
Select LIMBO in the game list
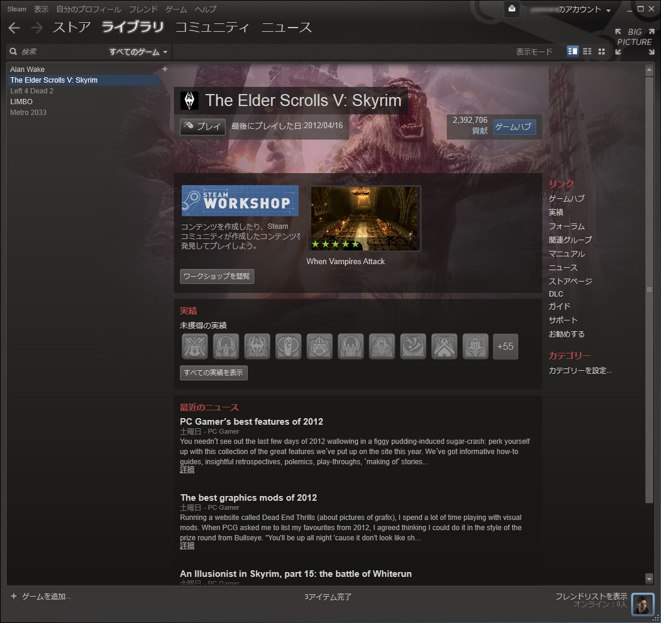tap(83, 101)
